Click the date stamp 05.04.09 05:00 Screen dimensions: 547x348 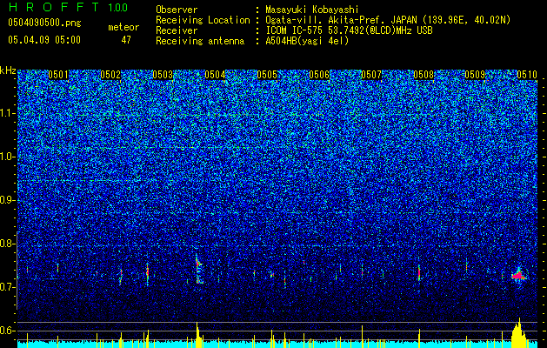tap(44, 40)
